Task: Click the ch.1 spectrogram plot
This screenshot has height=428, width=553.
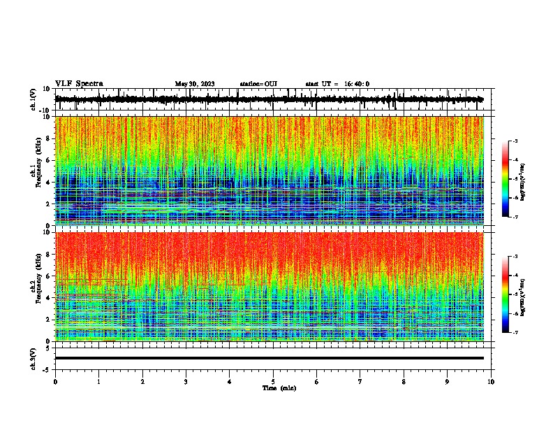Action: click(269, 171)
